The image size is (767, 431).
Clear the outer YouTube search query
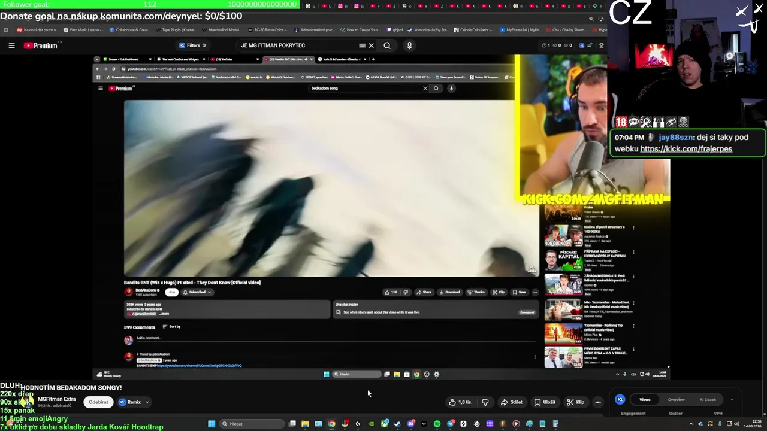coord(371,45)
